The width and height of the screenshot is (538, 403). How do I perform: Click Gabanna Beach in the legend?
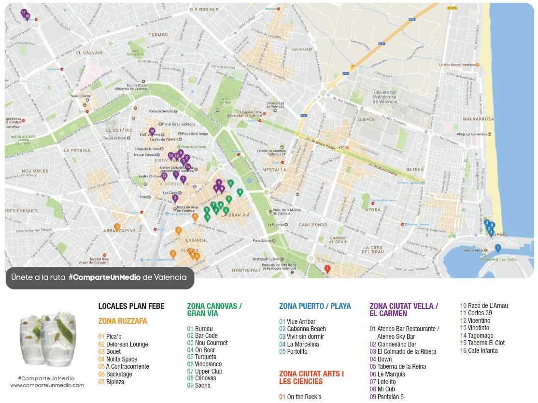click(306, 329)
